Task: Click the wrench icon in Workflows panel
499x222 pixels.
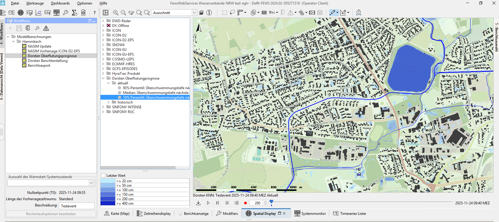Action: (x=37, y=28)
